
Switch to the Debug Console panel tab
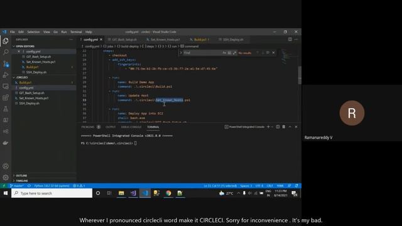point(131,127)
